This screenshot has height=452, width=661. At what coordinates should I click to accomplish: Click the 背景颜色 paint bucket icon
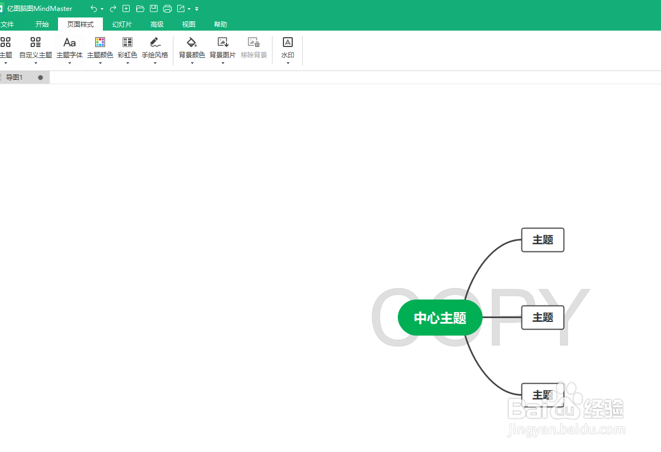[192, 42]
